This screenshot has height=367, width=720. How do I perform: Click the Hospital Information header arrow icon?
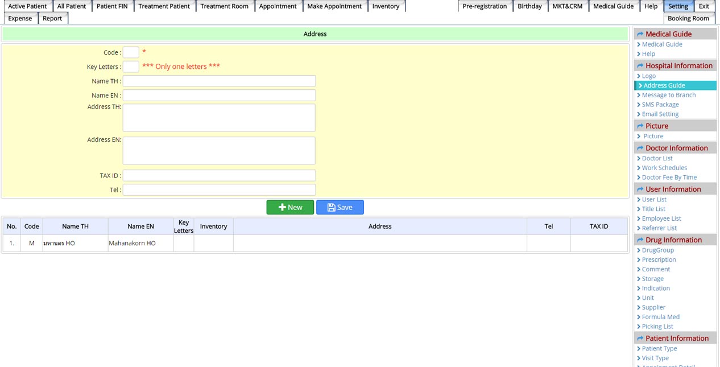point(640,66)
